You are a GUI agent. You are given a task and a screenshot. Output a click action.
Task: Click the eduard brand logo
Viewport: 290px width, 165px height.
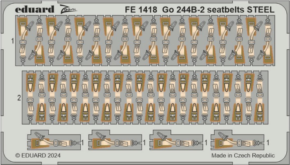click(34, 9)
